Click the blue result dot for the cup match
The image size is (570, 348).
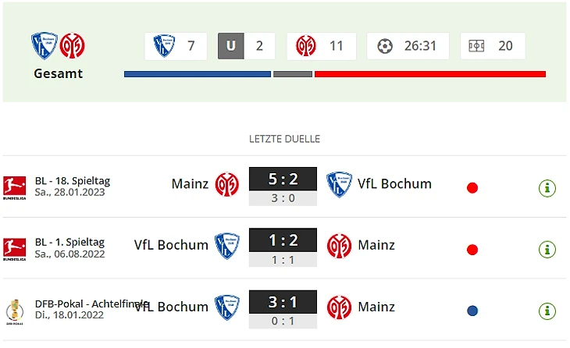[472, 311]
